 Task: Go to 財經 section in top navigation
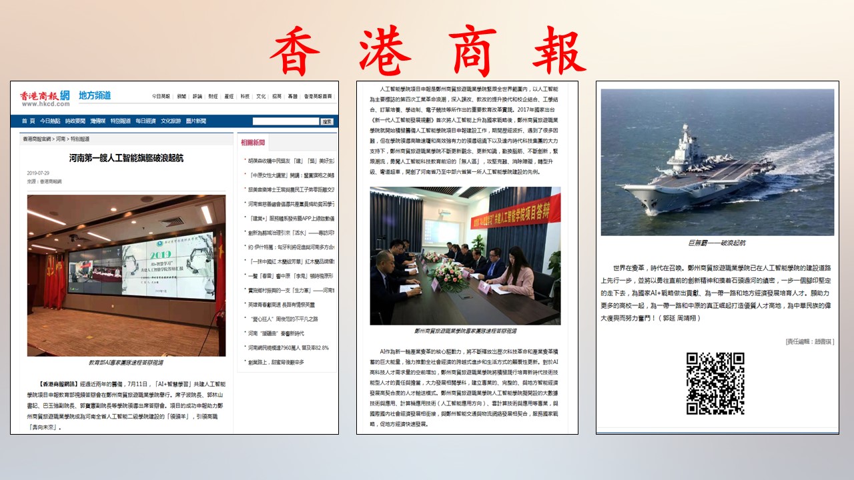213,97
